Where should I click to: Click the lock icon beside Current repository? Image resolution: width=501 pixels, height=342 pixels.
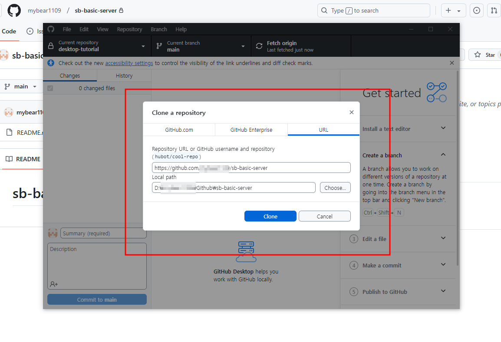pos(51,46)
